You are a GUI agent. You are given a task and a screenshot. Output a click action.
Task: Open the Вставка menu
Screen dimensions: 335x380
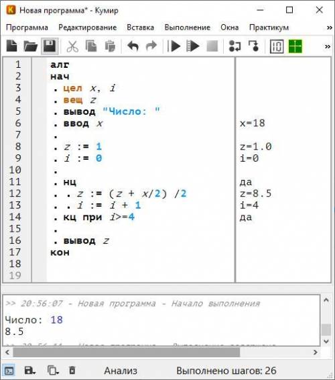coord(140,28)
